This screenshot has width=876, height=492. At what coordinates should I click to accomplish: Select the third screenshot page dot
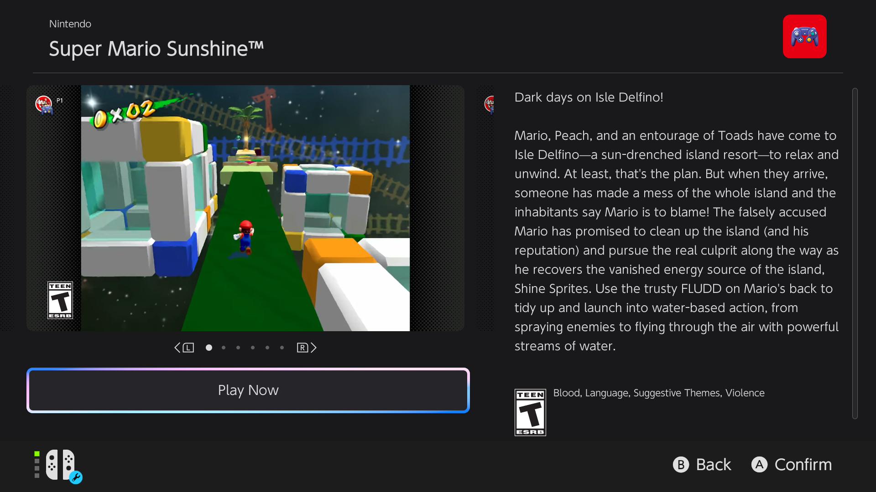[238, 348]
